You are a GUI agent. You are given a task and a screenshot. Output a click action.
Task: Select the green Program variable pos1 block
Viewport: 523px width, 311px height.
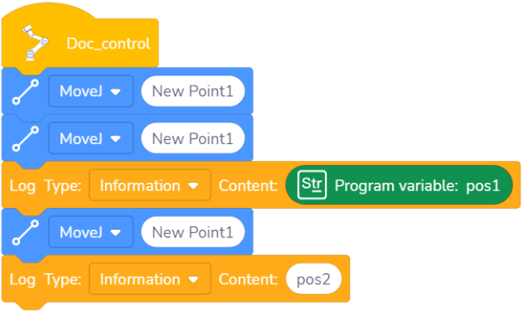pyautogui.click(x=399, y=185)
